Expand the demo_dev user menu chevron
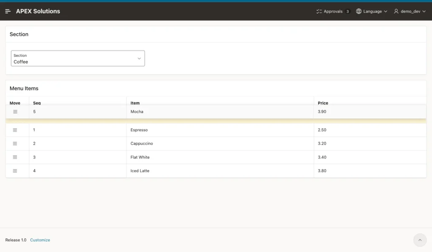This screenshot has width=432, height=252. click(x=424, y=11)
